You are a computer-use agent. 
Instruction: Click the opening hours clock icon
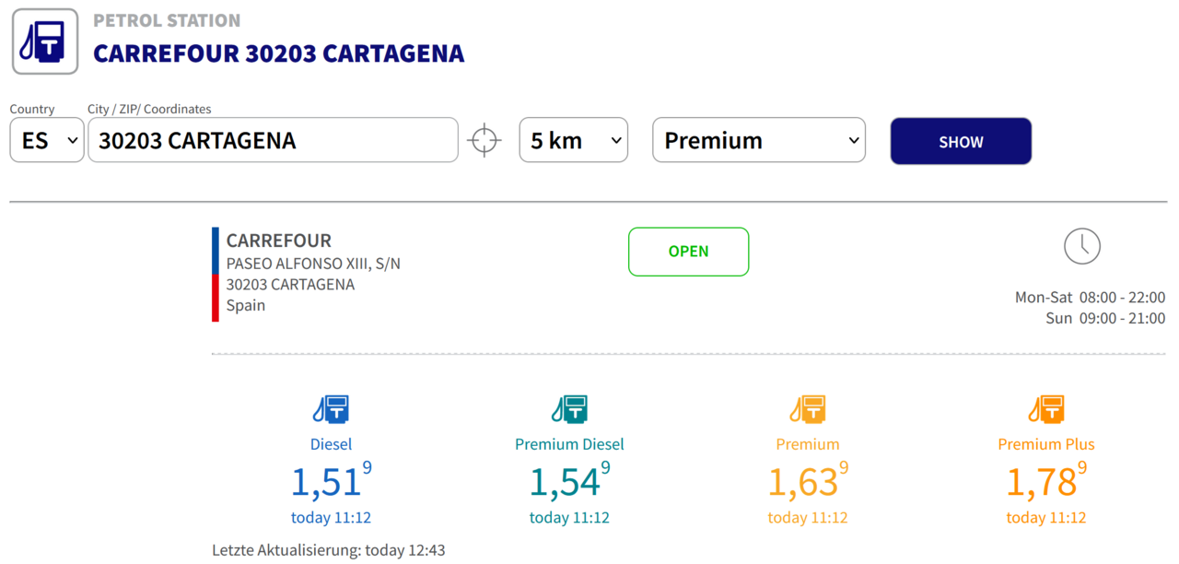click(x=1082, y=246)
